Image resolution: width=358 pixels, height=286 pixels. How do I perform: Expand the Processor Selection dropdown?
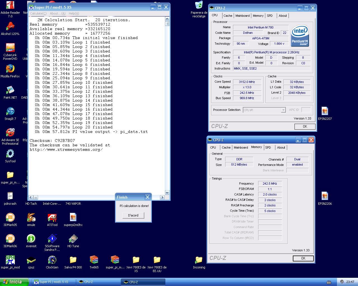coord(283,110)
